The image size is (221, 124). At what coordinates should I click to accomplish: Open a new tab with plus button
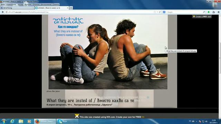coord(71,8)
